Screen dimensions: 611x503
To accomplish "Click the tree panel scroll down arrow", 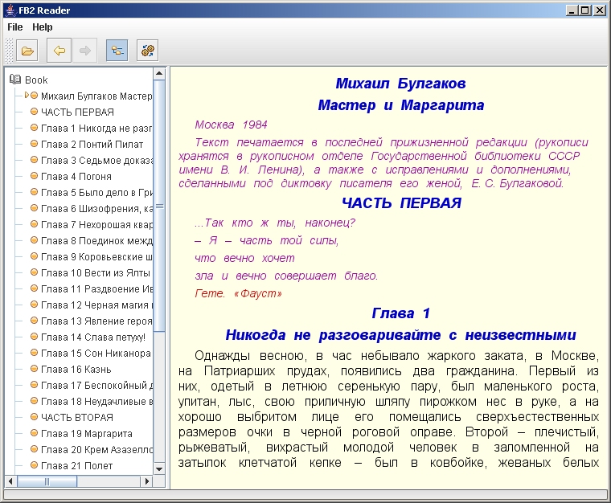I will coord(159,468).
